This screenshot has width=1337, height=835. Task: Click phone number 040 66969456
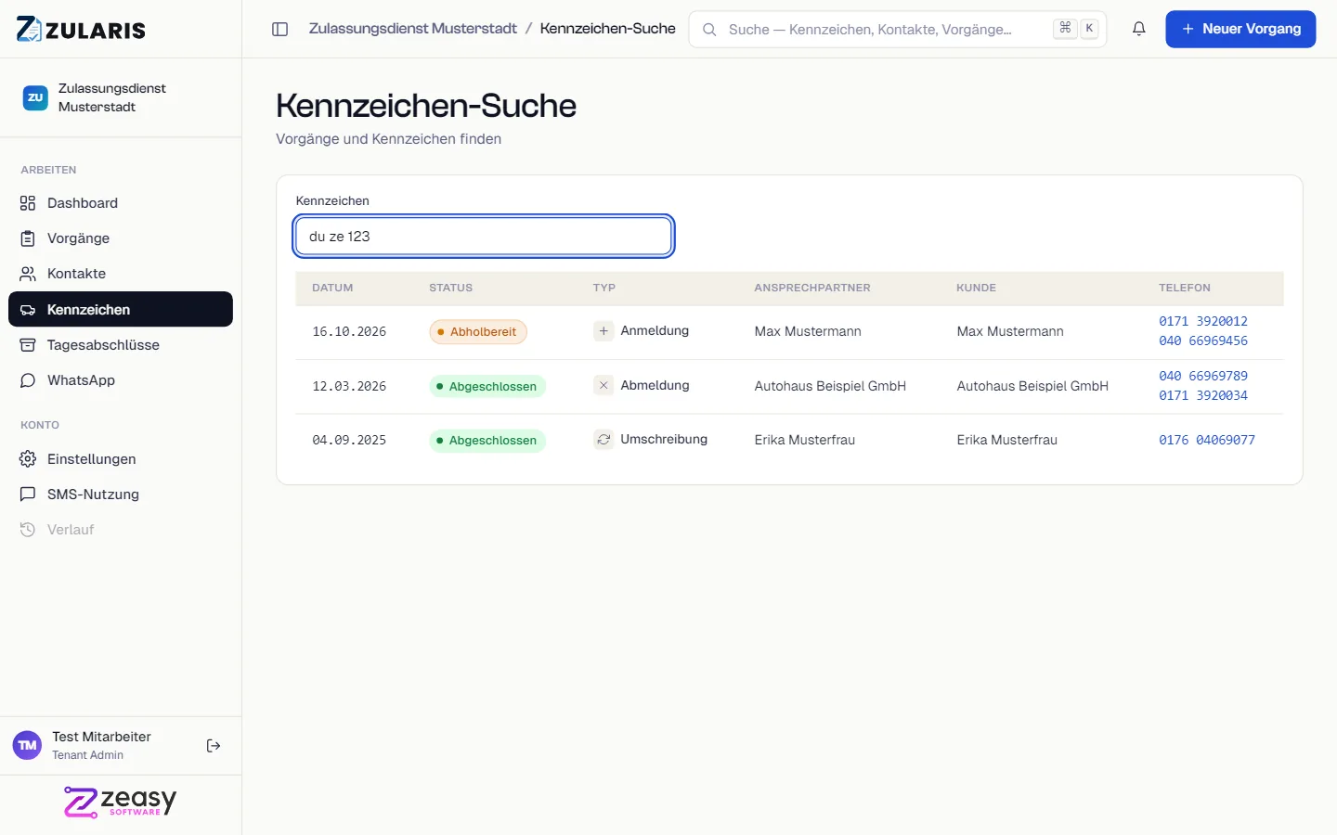click(x=1203, y=340)
